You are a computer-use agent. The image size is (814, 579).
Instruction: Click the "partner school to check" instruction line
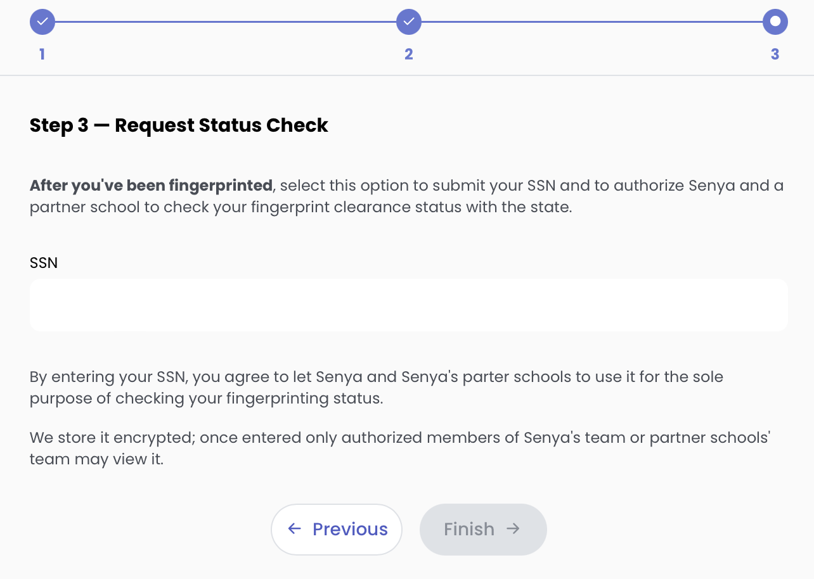(300, 207)
